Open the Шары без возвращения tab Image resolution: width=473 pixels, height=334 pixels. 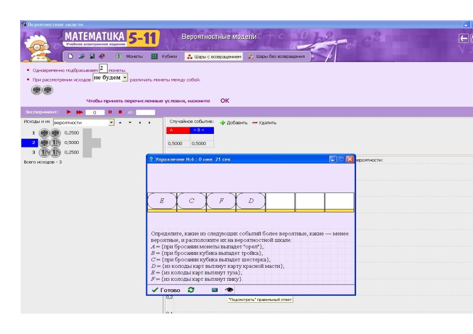276,57
